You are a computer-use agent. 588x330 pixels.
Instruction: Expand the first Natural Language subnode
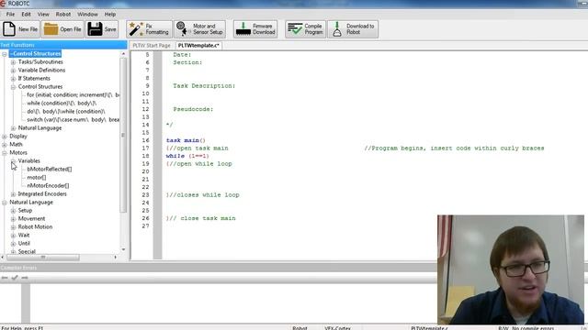(x=13, y=128)
